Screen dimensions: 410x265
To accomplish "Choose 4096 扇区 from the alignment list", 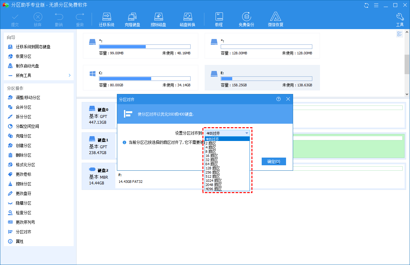I will (x=227, y=189).
